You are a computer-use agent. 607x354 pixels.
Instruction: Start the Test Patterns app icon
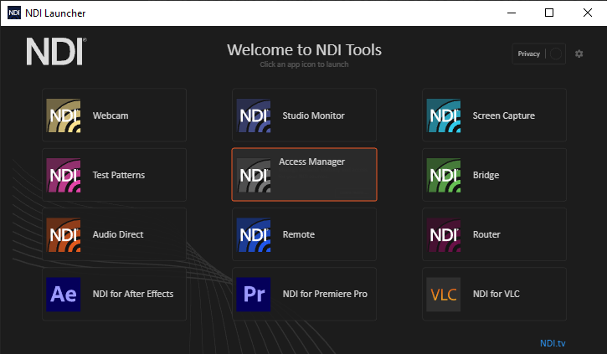(64, 175)
